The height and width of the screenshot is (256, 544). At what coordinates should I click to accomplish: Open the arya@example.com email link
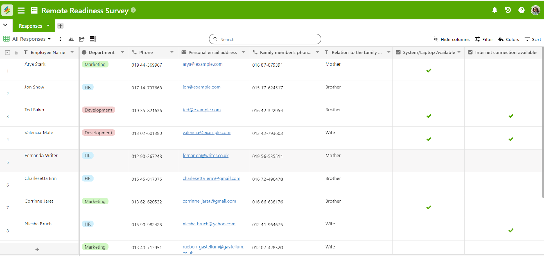[x=203, y=64]
